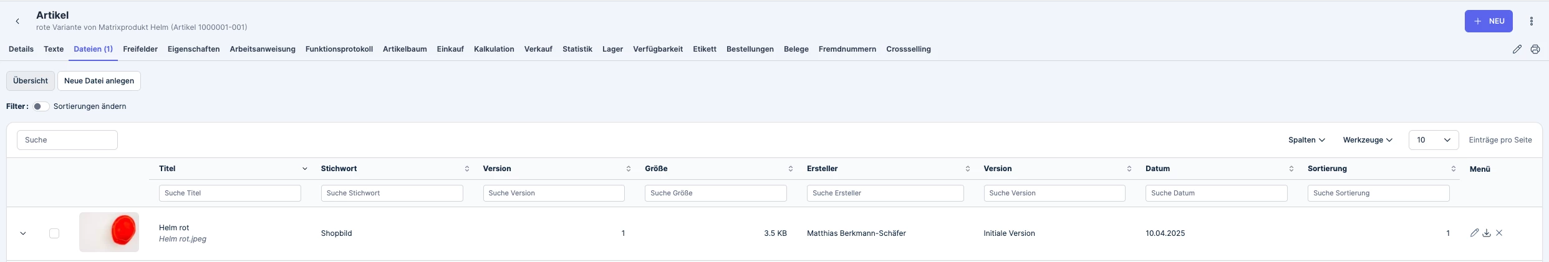Click the printer icon in tab bar
The width and height of the screenshot is (1549, 262).
1535,49
